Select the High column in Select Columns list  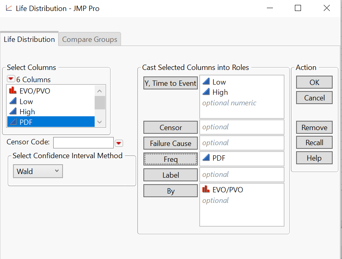[27, 112]
